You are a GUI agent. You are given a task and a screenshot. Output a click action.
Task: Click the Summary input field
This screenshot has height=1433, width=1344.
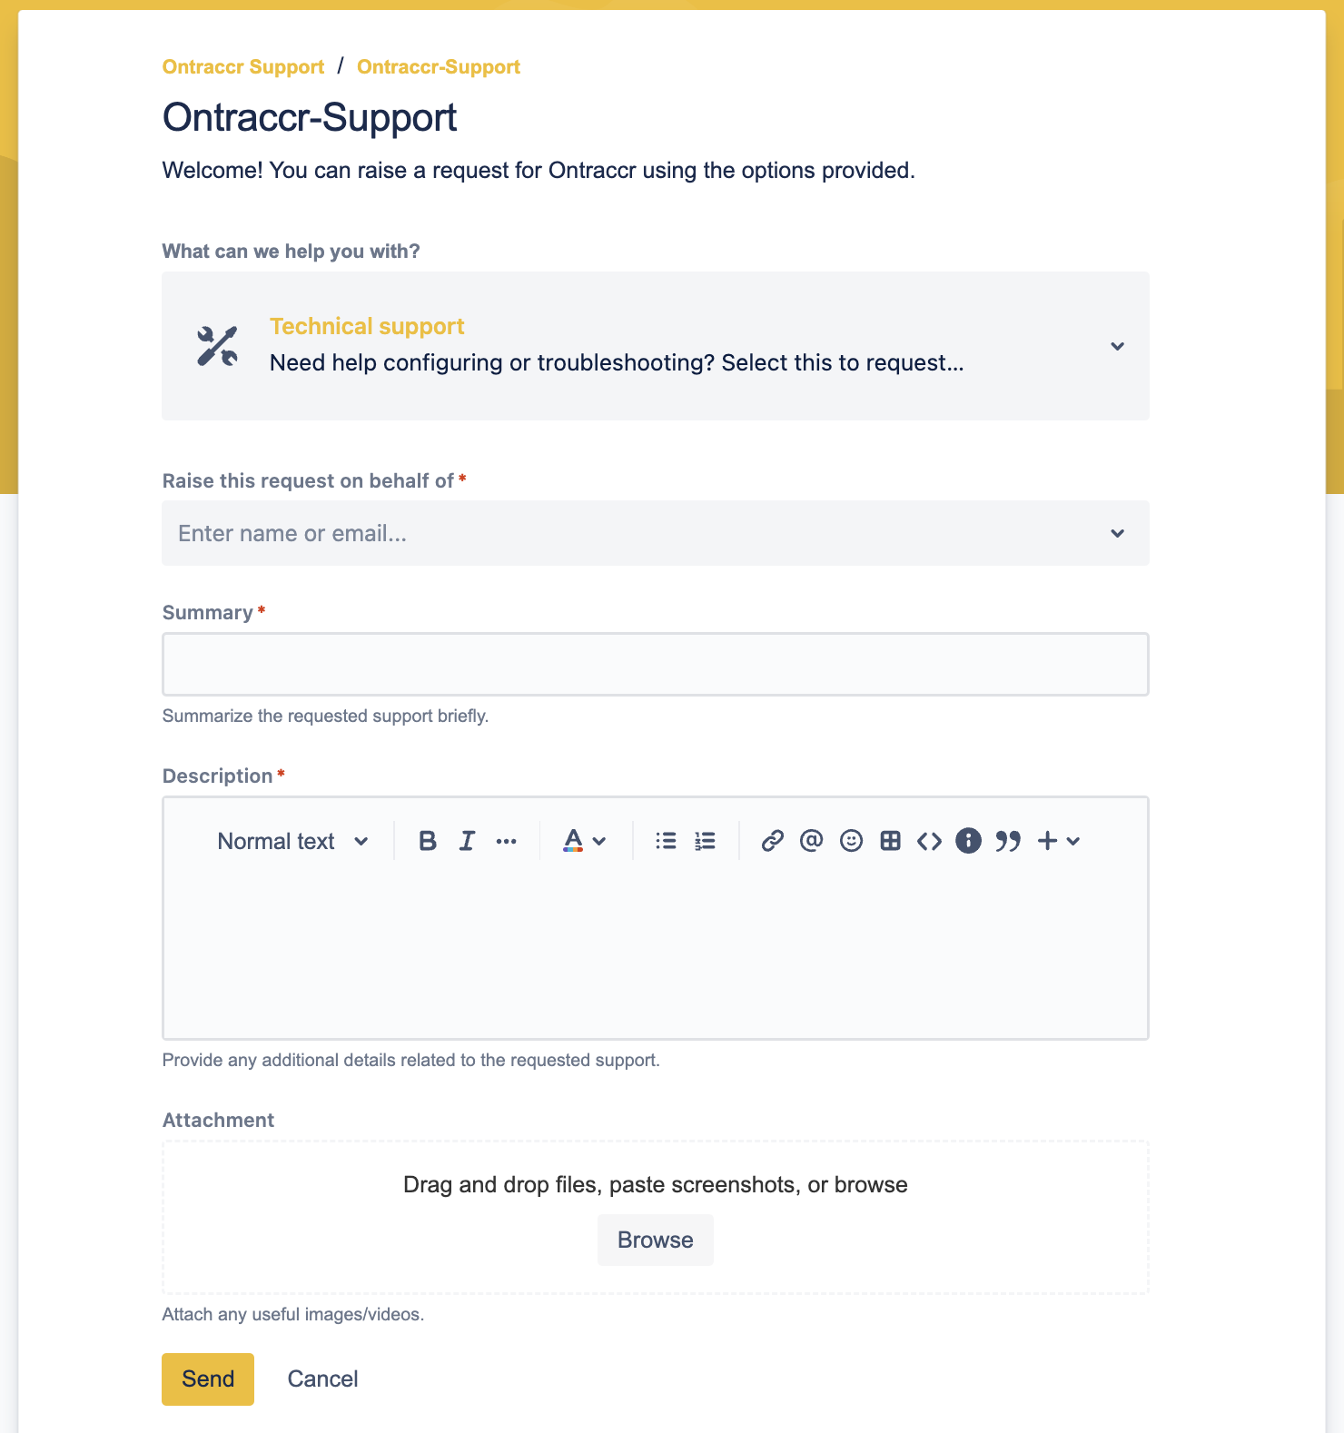tap(656, 665)
